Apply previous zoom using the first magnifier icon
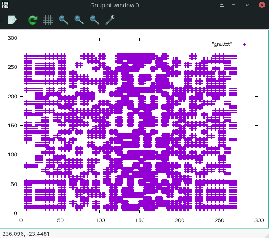Screen dimensions: 269x238 click(64, 20)
